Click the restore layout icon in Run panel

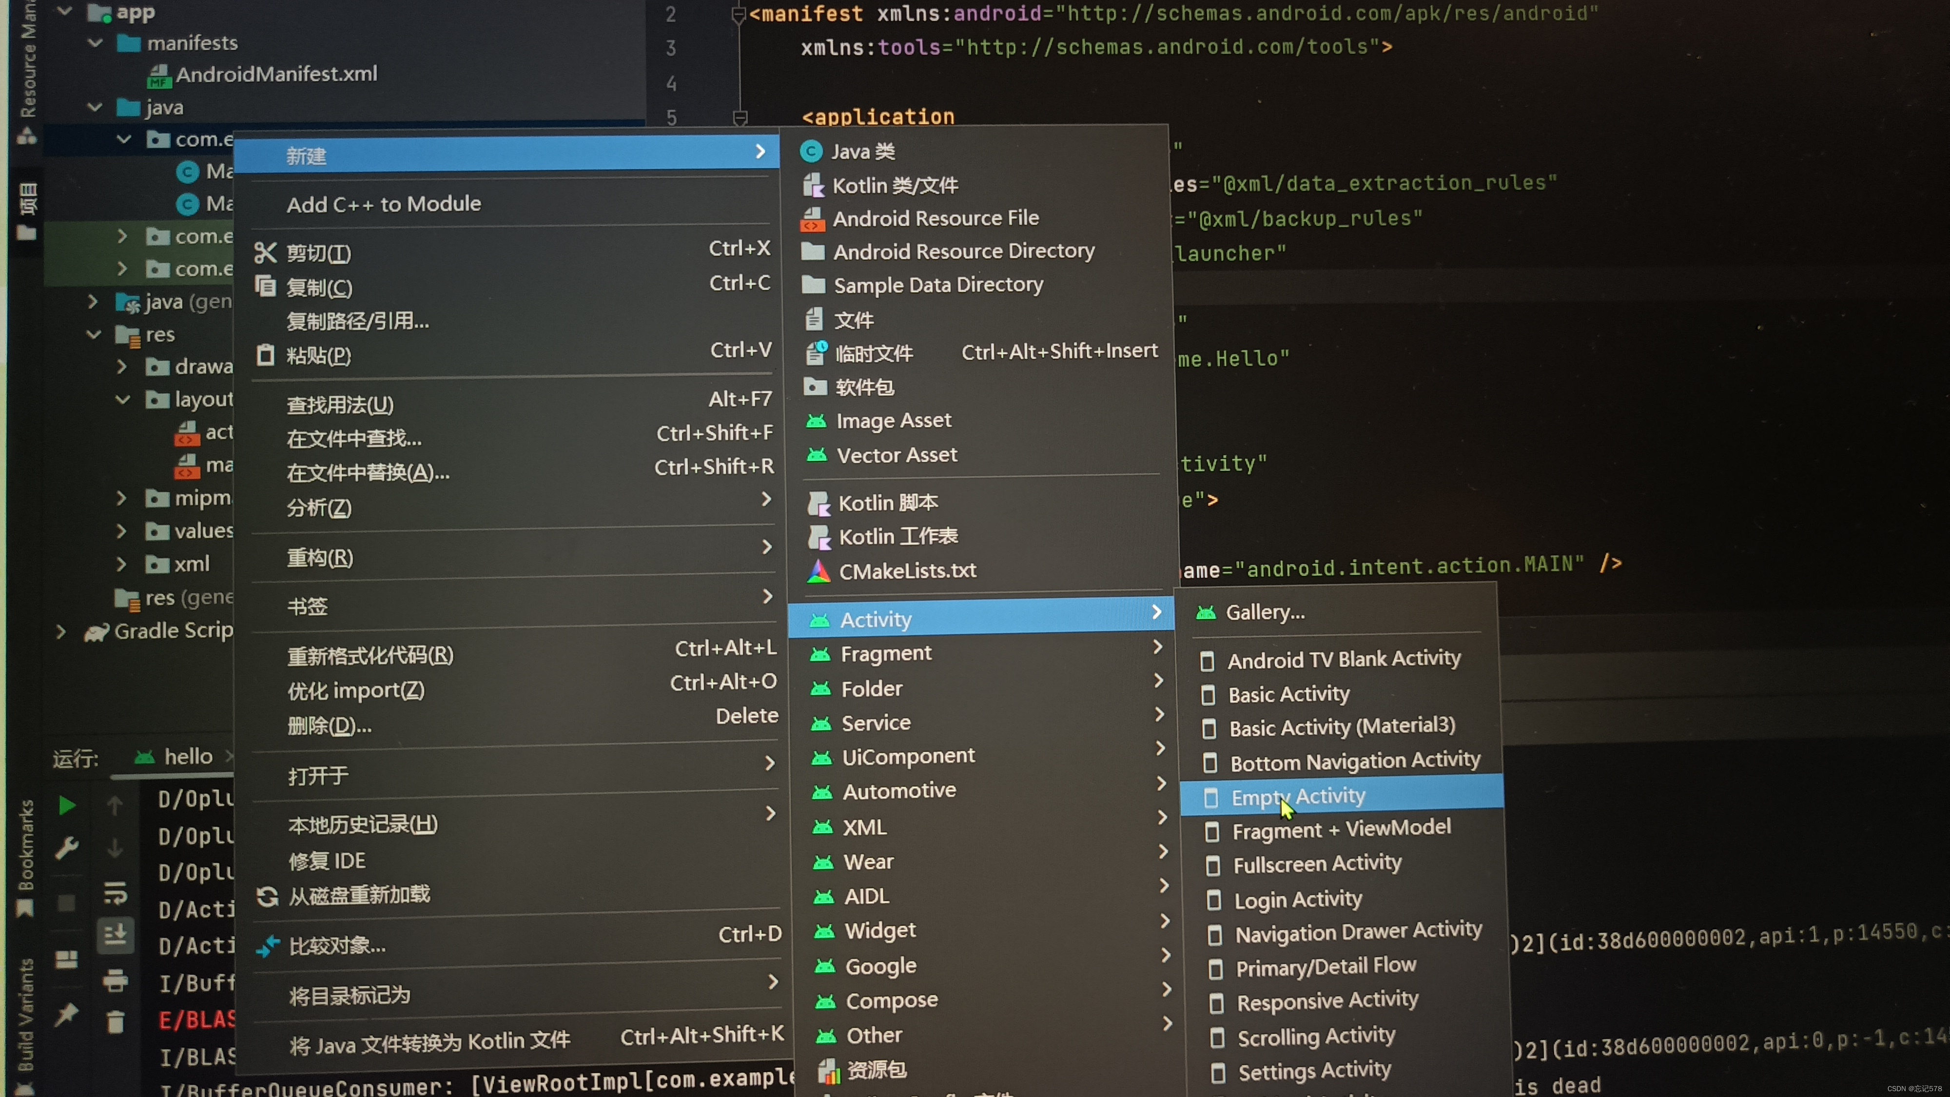coord(67,960)
